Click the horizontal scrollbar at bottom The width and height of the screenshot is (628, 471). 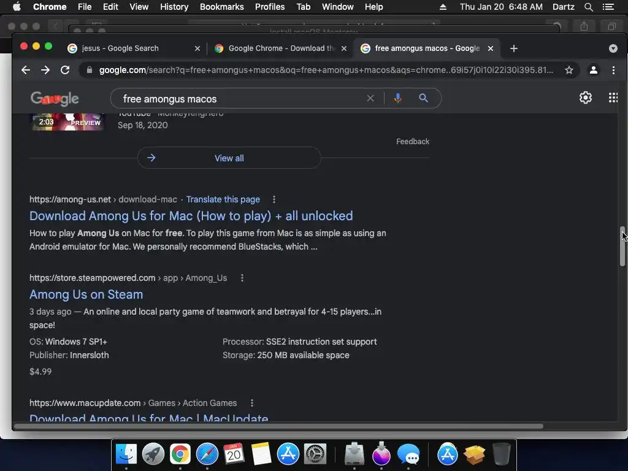pyautogui.click(x=279, y=426)
